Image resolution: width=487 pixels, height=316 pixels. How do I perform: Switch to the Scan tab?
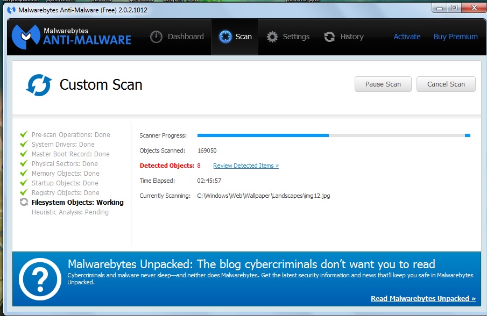point(235,37)
